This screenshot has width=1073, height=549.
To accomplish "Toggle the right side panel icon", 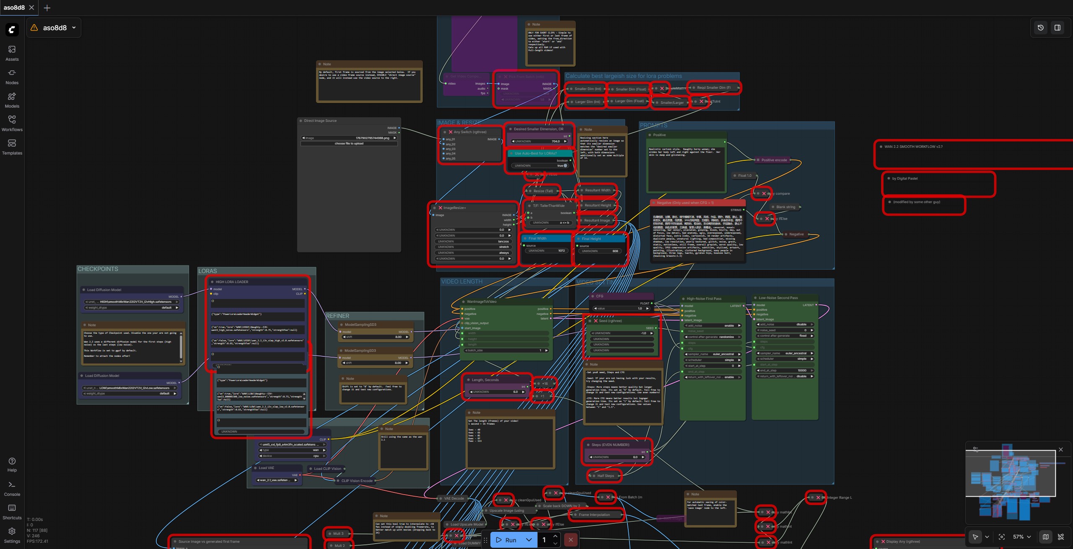I will tap(1057, 28).
